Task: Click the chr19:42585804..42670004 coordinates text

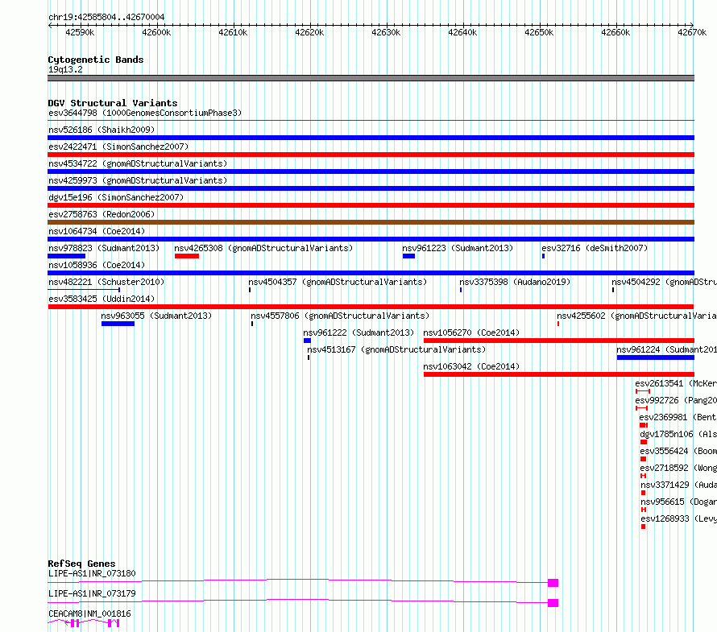Action: click(x=106, y=17)
